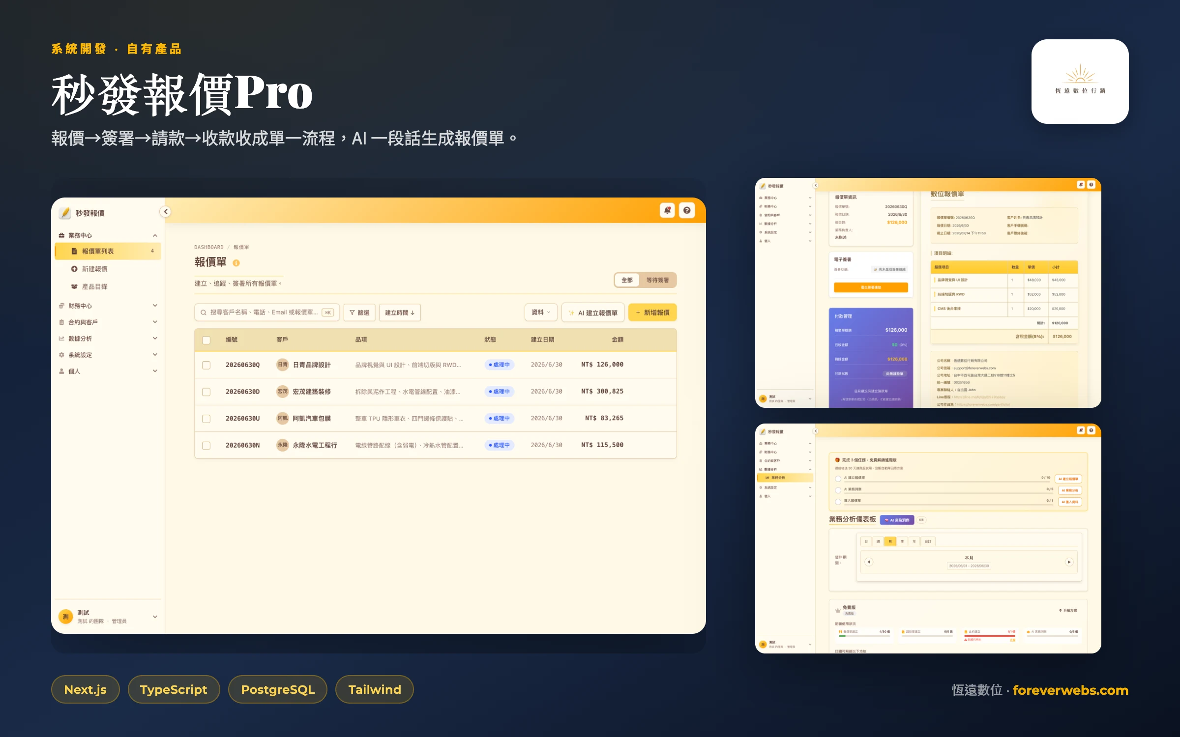Viewport: 1180px width, 737px height.
Task: Click the briefcase icon beside 業務中心
Action: click(61, 235)
